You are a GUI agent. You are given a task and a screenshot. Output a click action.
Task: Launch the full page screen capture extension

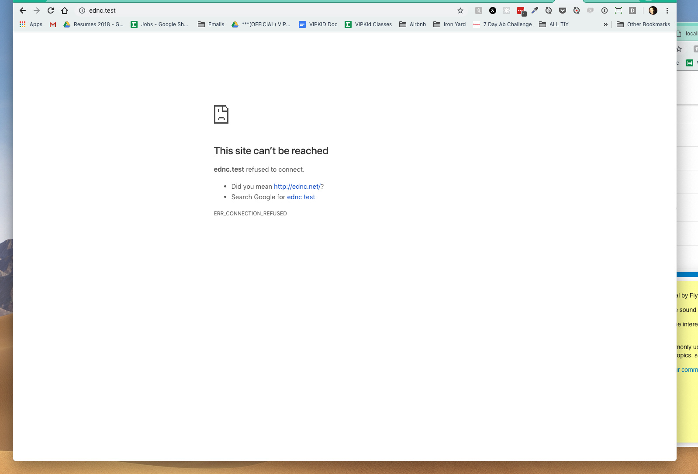pyautogui.click(x=619, y=10)
